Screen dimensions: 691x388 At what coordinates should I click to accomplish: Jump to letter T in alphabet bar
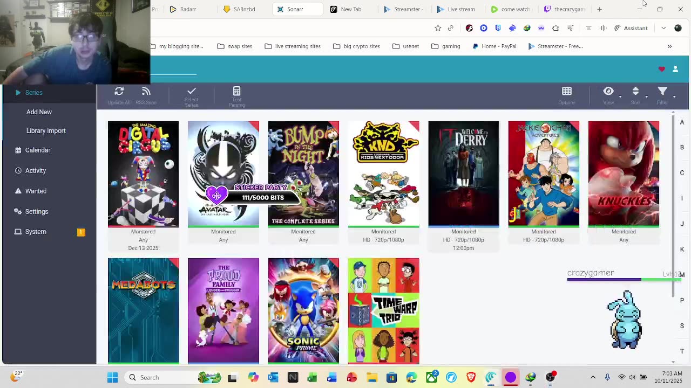682,351
